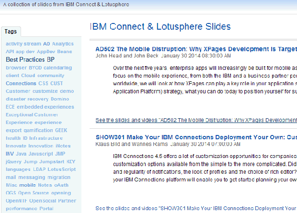
Task: Filter by the BYOD tag
Action: [35, 67]
